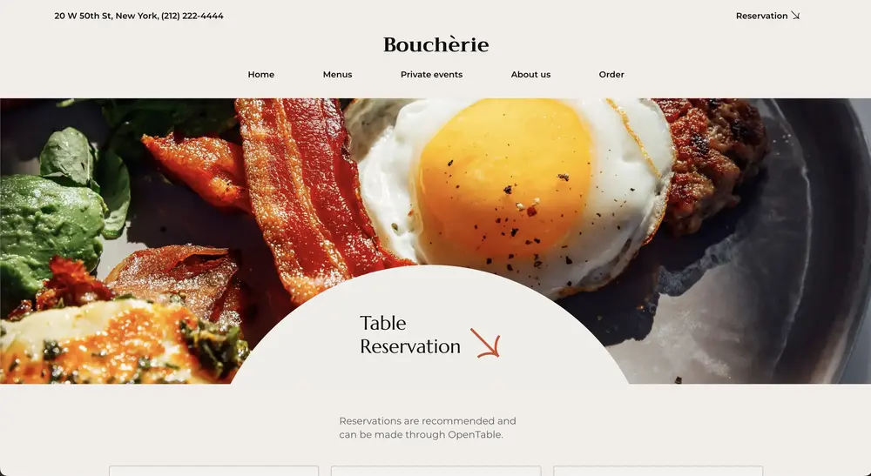Image resolution: width=871 pixels, height=476 pixels.
Task: Click the Reservation link in header
Action: [761, 16]
